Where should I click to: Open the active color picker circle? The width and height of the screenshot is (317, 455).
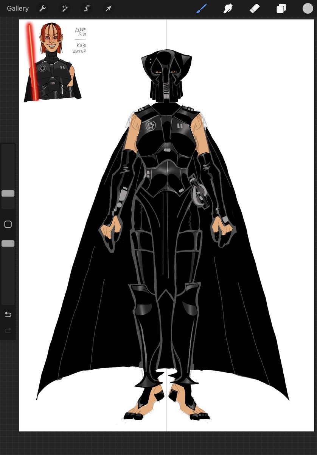[x=308, y=8]
